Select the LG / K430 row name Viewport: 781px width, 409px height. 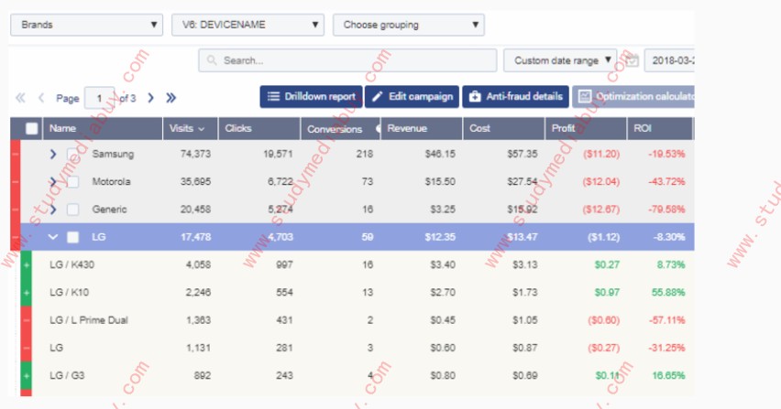(x=71, y=264)
